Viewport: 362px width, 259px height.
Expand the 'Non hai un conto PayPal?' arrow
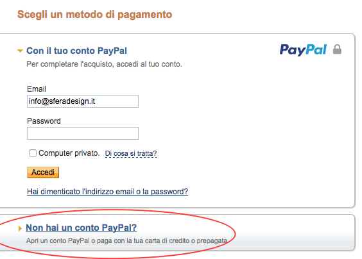pos(20,228)
